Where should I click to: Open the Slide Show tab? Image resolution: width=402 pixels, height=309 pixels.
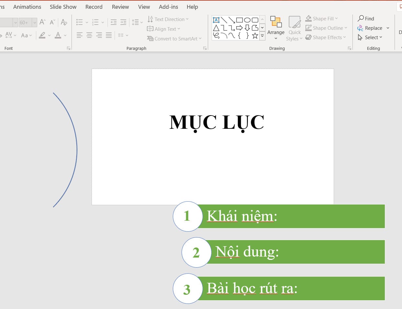(x=63, y=7)
